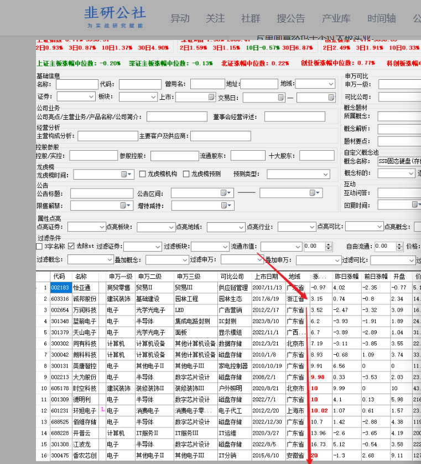
Task: Select stock code cell 688525
Action: coord(60,422)
